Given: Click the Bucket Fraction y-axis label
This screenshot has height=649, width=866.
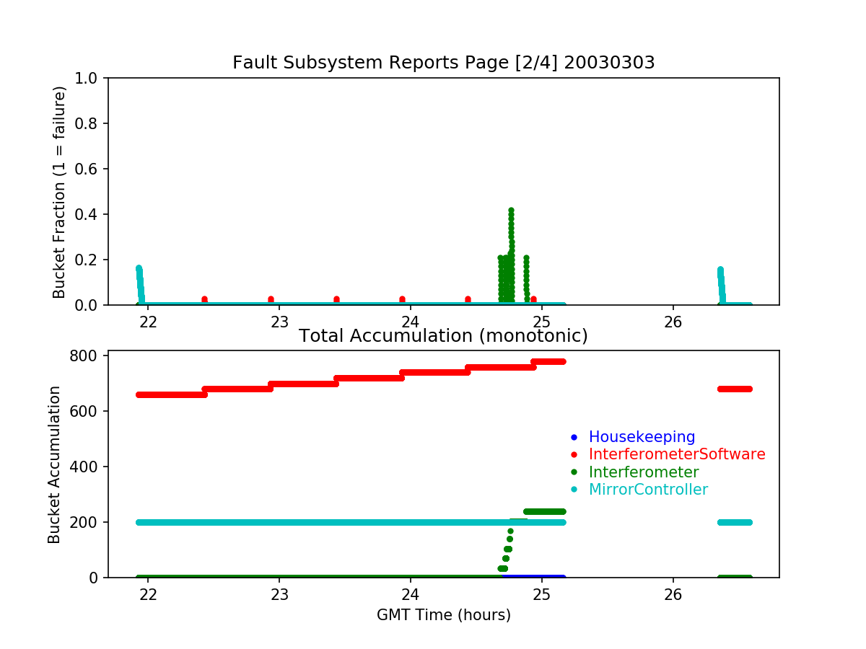Looking at the screenshot, I should point(59,192).
